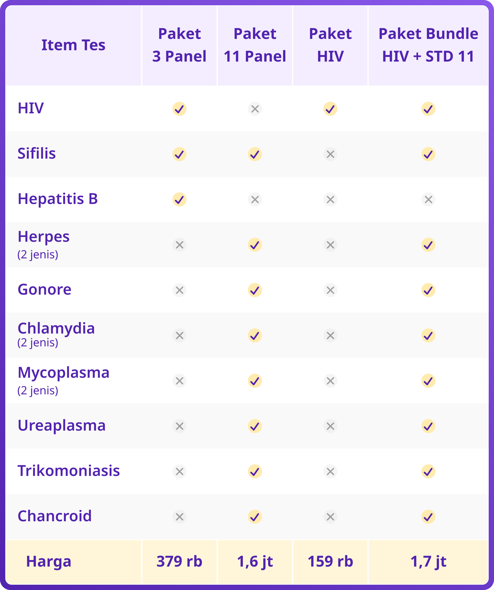This screenshot has height=590, width=494.
Task: Click the 1,7 jt price cell
Action: tap(428, 562)
